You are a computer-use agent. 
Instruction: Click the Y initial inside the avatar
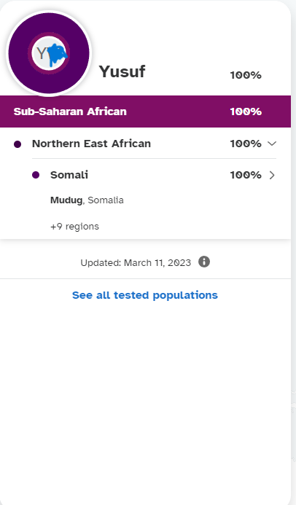[42, 53]
